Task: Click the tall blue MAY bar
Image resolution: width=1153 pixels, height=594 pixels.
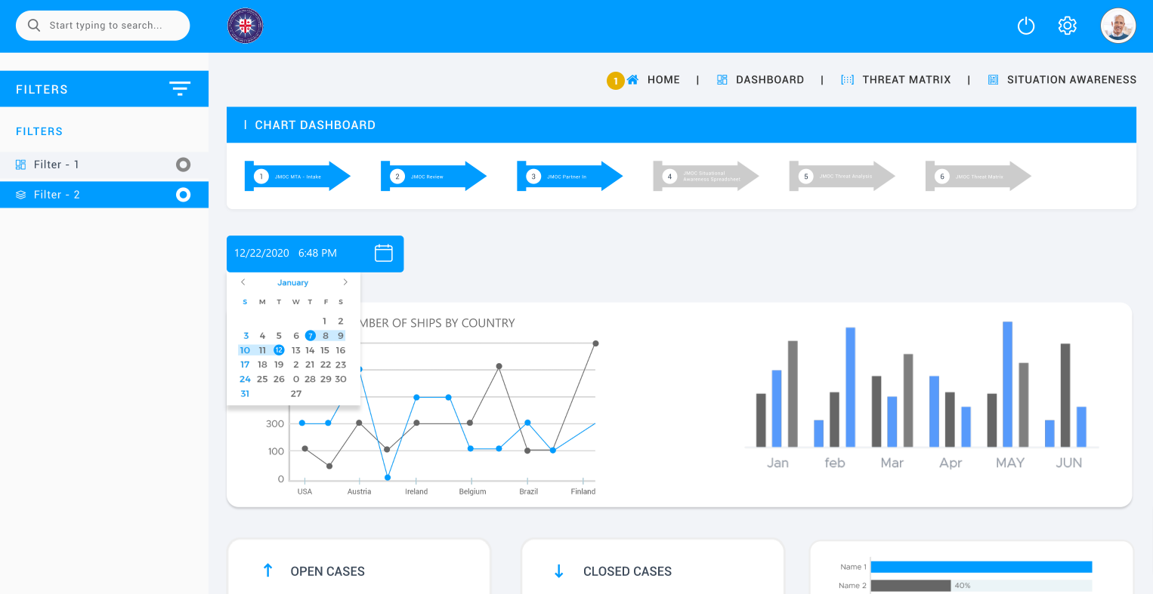Action: click(1007, 384)
